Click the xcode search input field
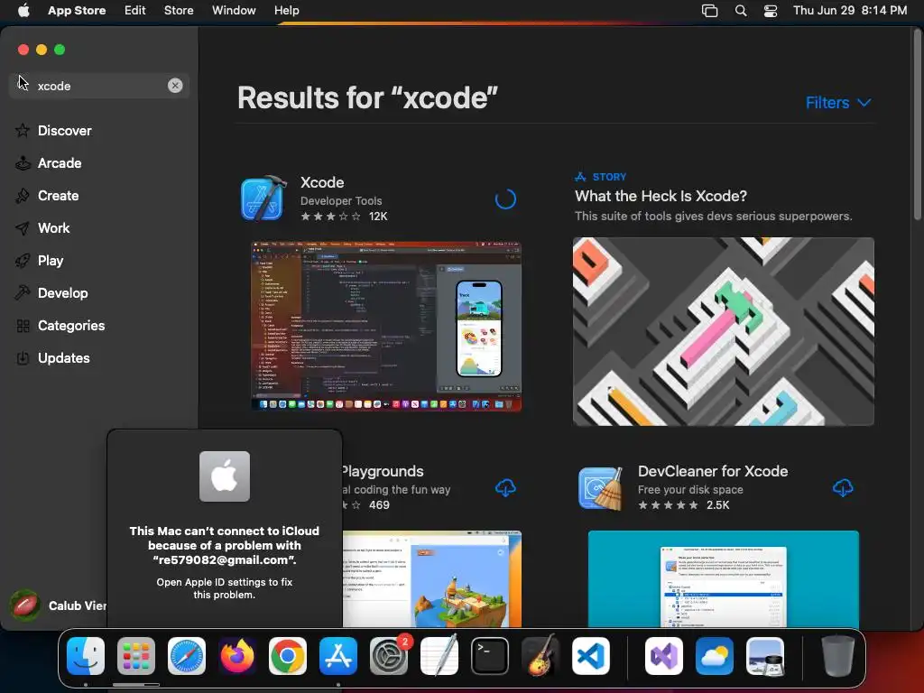The image size is (924, 693). tap(100, 86)
